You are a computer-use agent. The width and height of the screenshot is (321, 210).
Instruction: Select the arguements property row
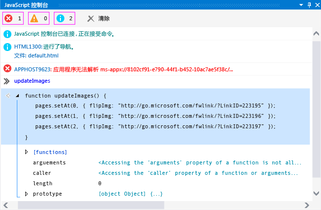167,162
